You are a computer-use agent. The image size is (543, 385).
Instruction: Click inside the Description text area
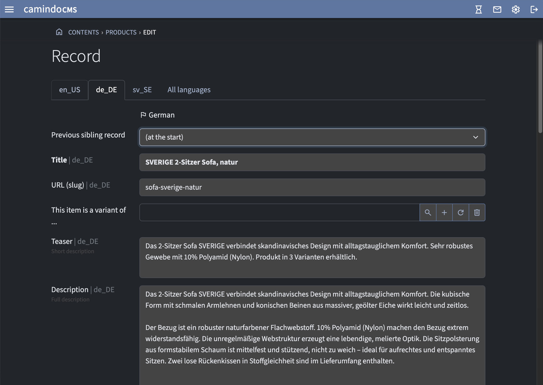(x=312, y=335)
